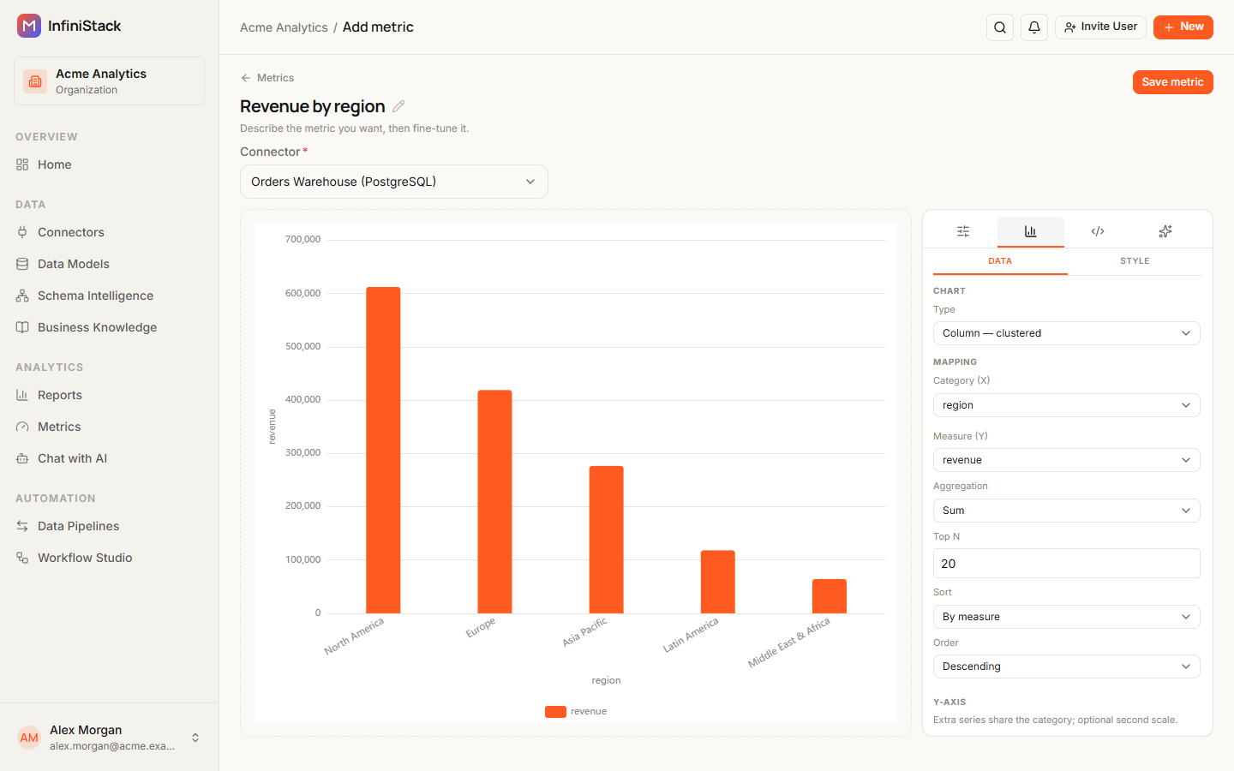Screen dimensions: 1234x771
Task: Click the Schema Intelligence icon
Action: [x=22, y=296]
